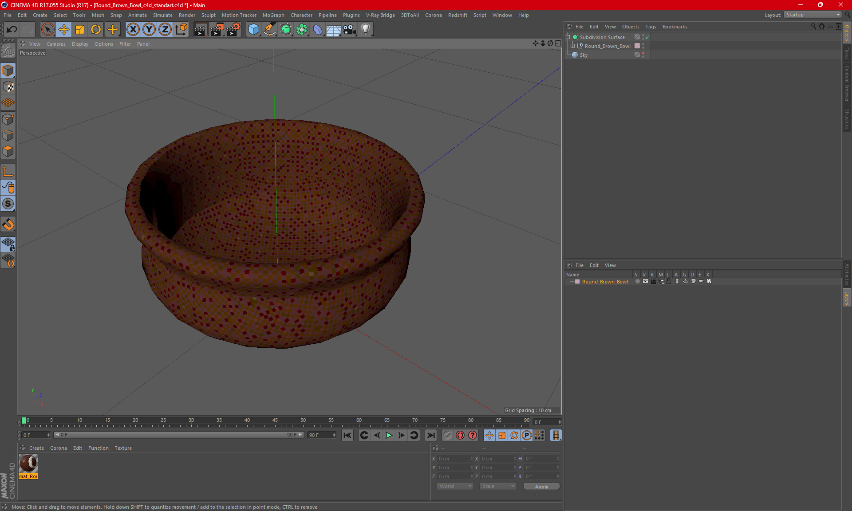
Task: Open the MoGraph menu
Action: pyautogui.click(x=273, y=15)
